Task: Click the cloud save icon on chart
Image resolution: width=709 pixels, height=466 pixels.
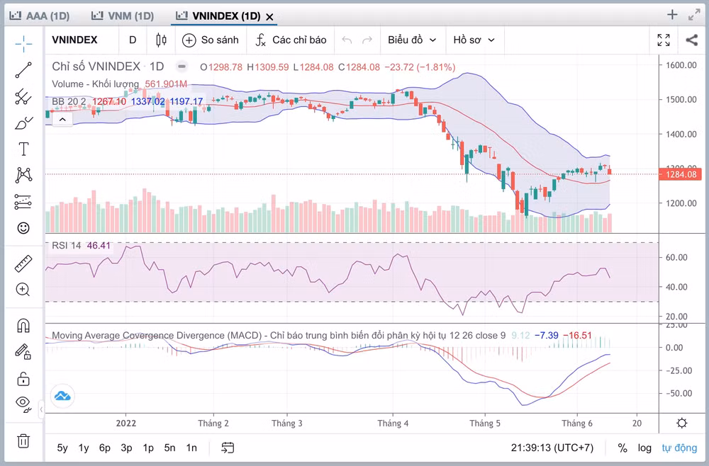Action: pyautogui.click(x=62, y=396)
